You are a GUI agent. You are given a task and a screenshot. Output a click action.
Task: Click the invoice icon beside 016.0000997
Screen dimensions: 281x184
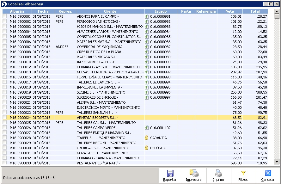pos(147,97)
